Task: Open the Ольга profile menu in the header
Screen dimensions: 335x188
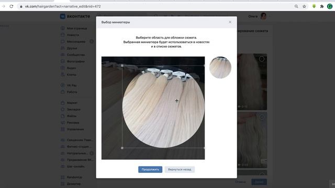Action: (259, 16)
